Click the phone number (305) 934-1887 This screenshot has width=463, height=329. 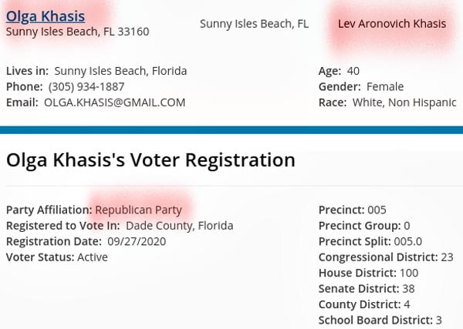(86, 86)
